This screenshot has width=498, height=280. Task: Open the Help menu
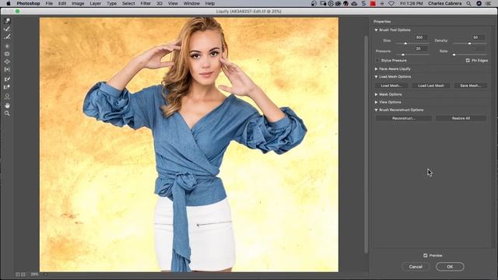click(210, 3)
